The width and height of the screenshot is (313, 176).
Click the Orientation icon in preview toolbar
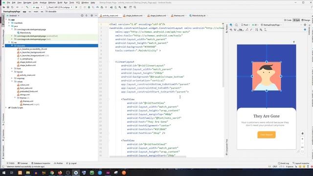pyautogui.click(x=236, y=25)
